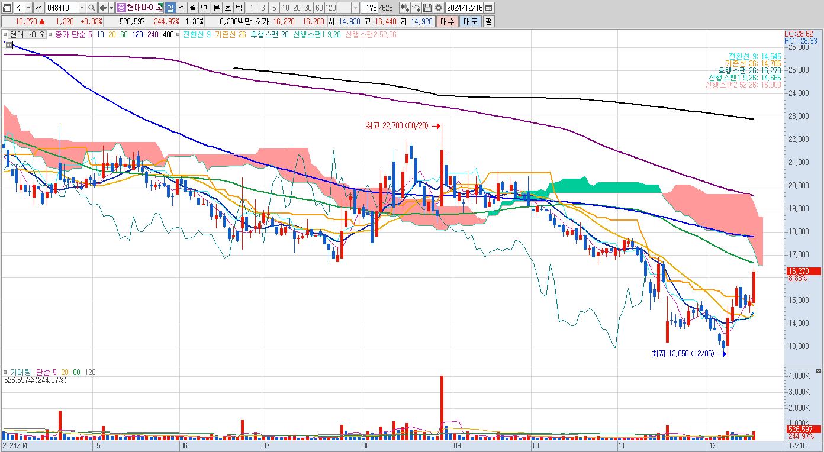
Task: Select the 3 interval button
Action: [x=262, y=8]
